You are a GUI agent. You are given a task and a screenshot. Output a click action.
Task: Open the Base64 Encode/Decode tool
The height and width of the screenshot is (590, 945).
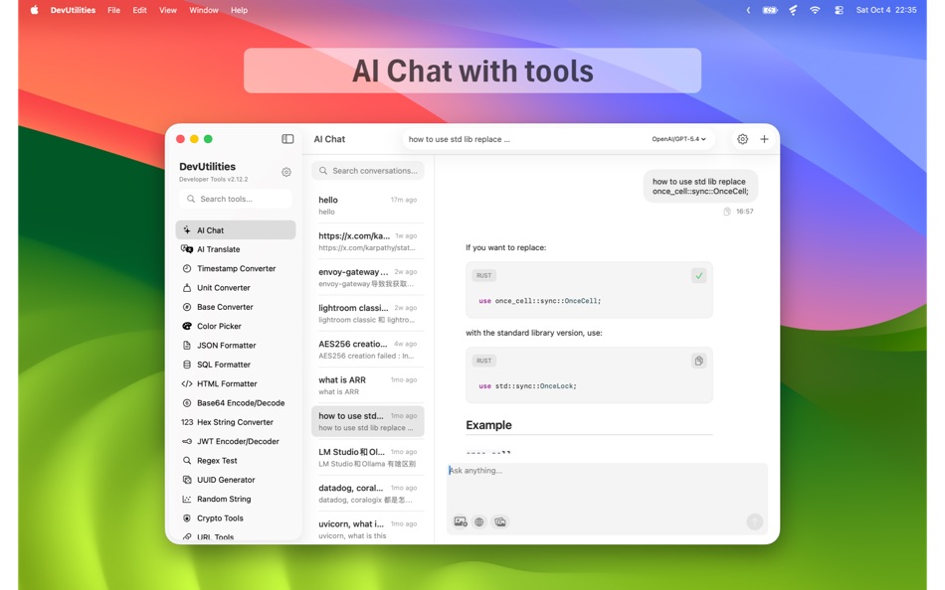coord(236,402)
